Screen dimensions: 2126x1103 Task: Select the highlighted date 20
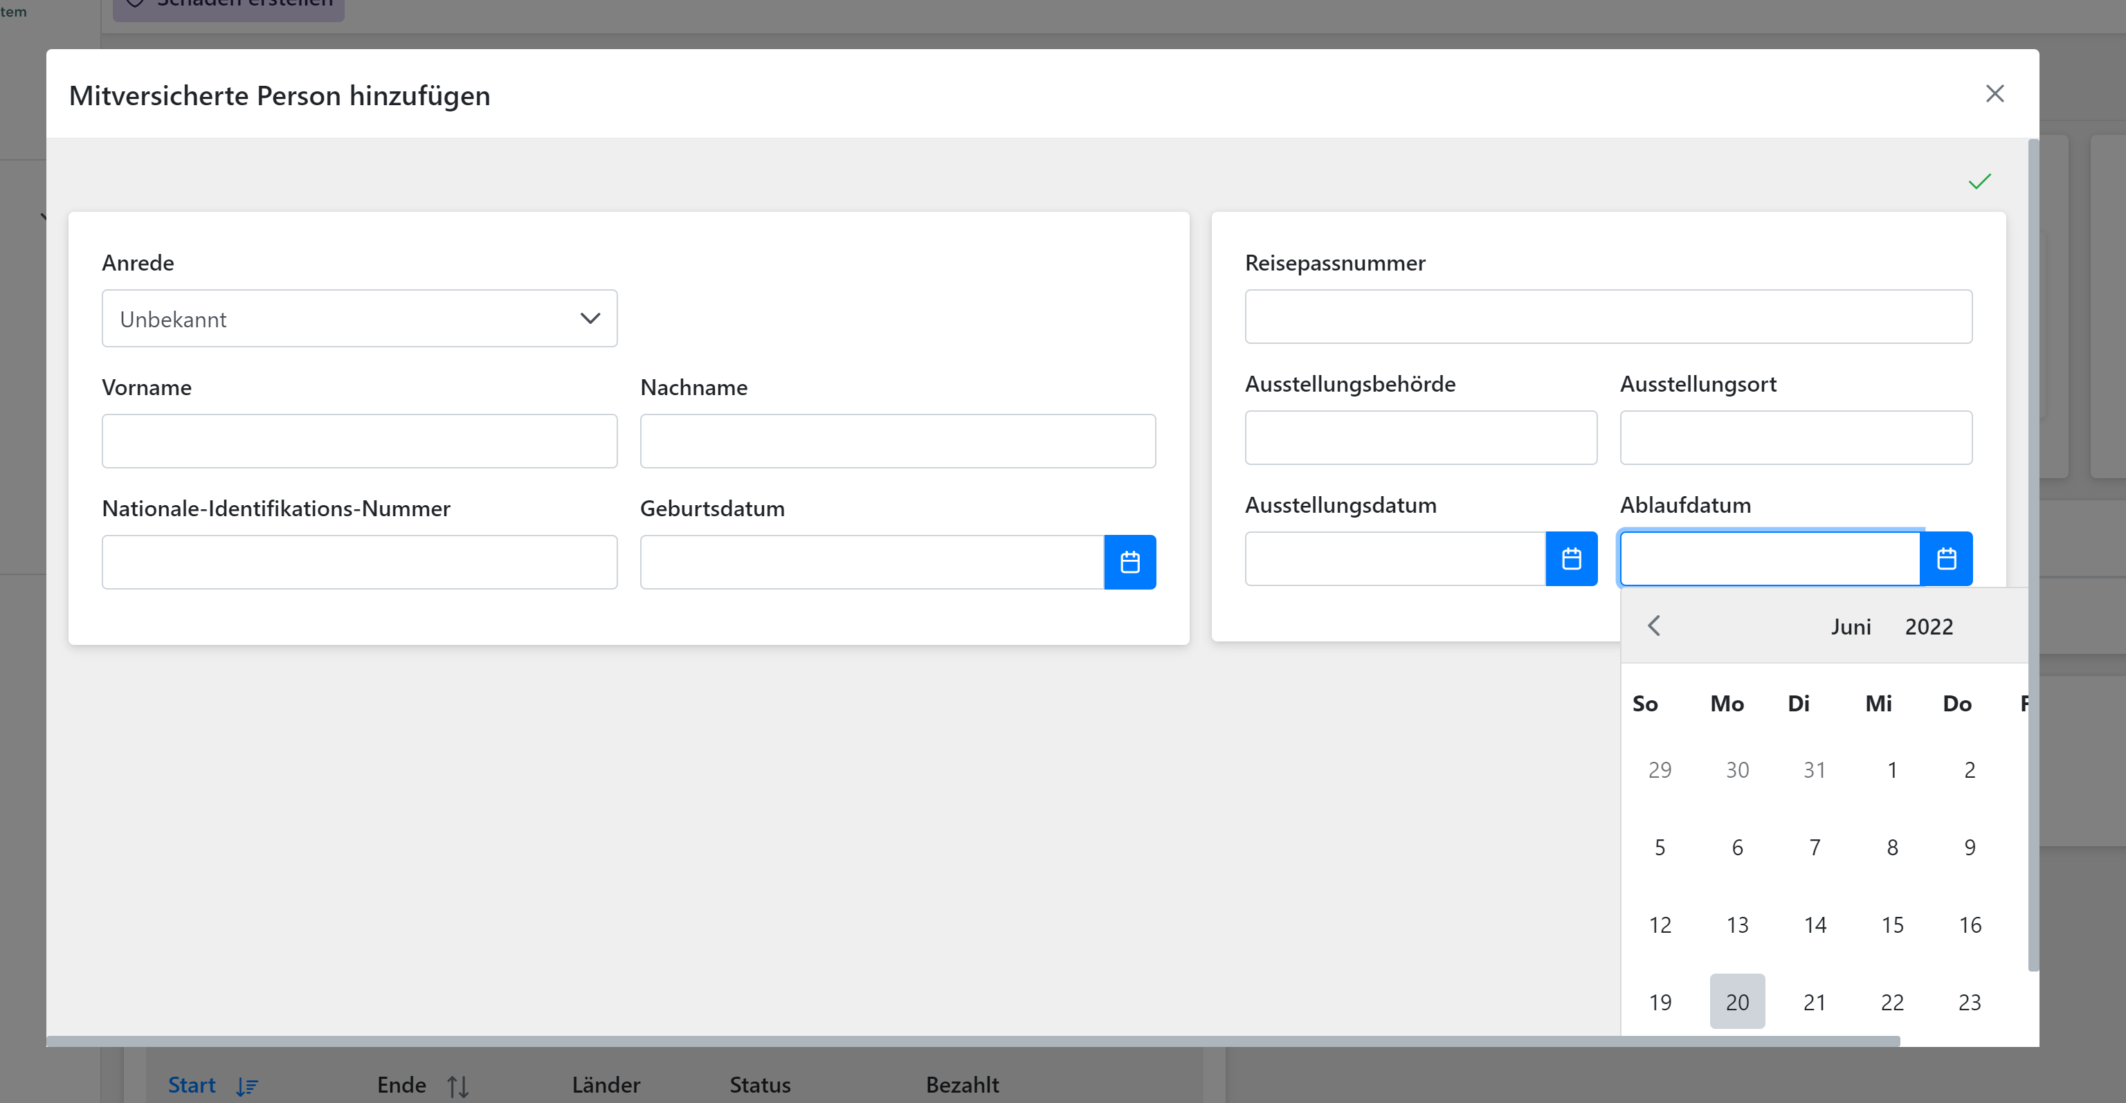pyautogui.click(x=1737, y=1001)
